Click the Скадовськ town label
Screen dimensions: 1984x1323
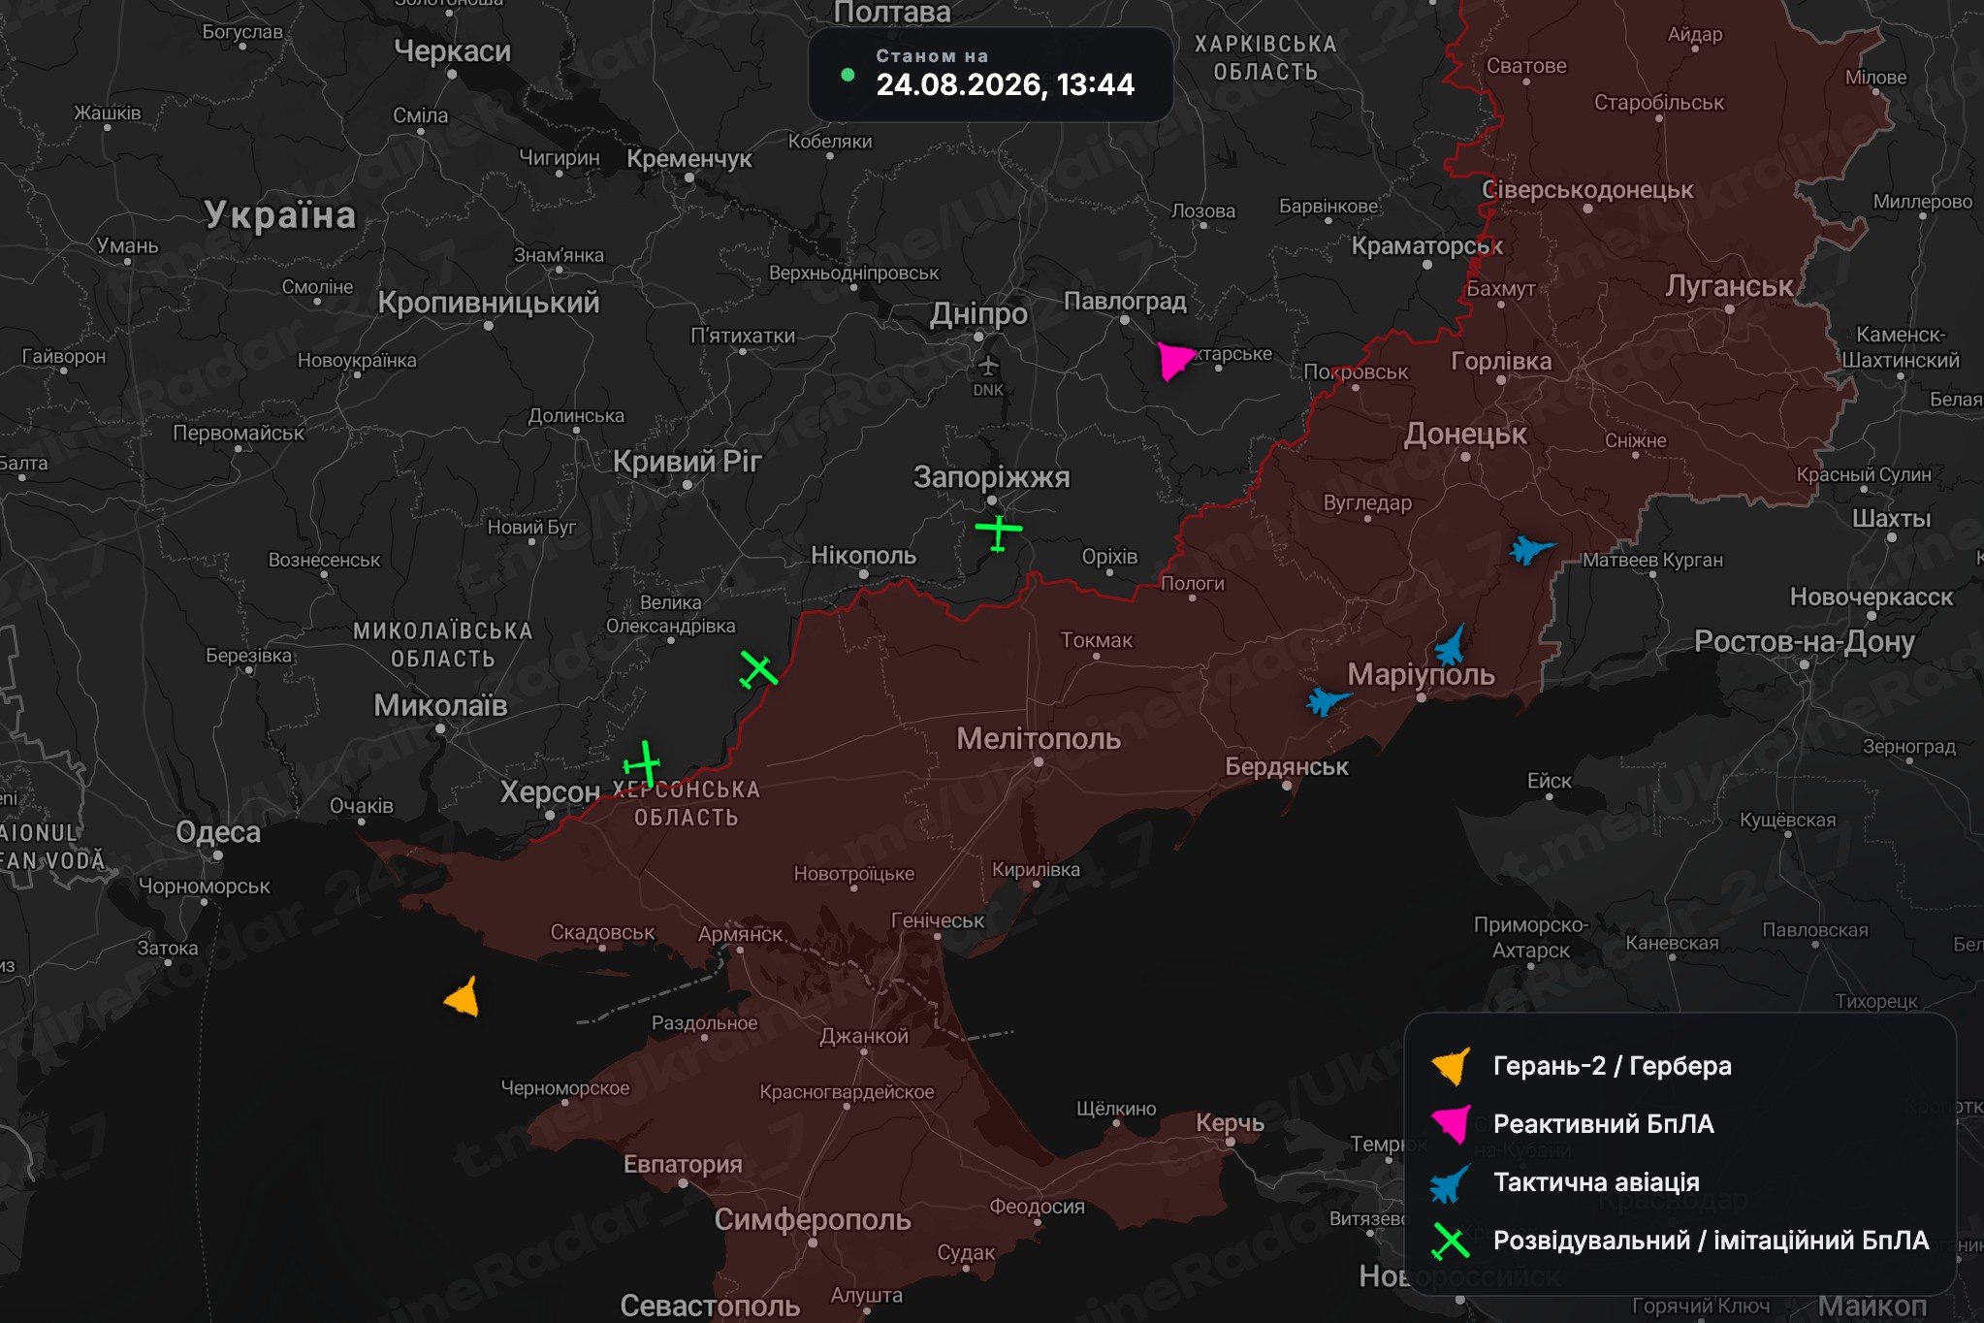(x=602, y=933)
